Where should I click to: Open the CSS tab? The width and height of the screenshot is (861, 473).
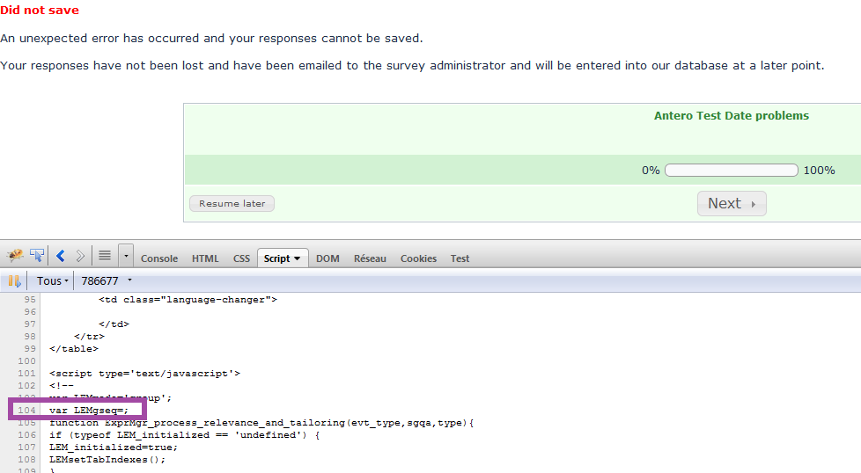(241, 258)
